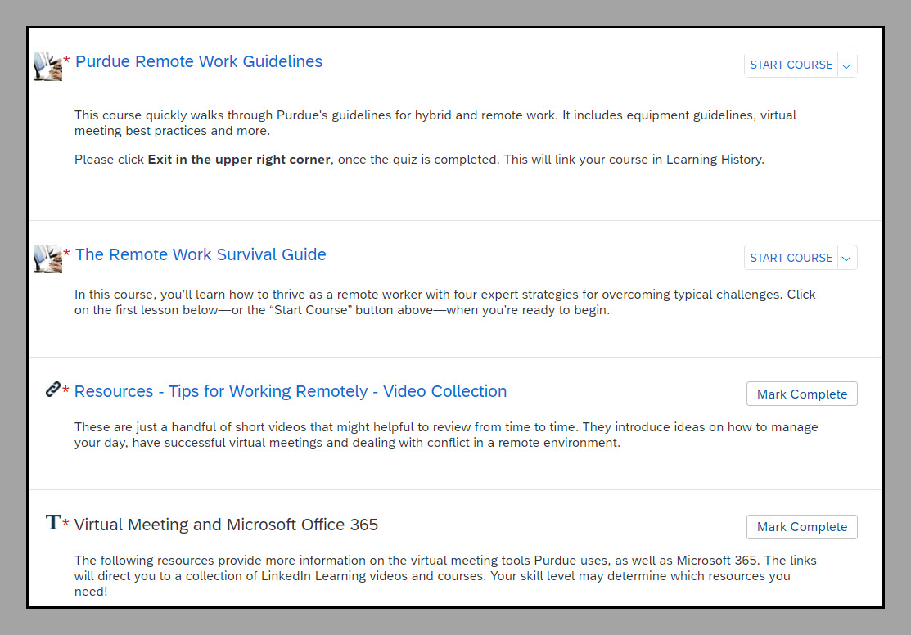This screenshot has width=911, height=635.
Task: Expand the dropdown arrow for The Remote Work Survival Guide
Action: pyautogui.click(x=847, y=259)
